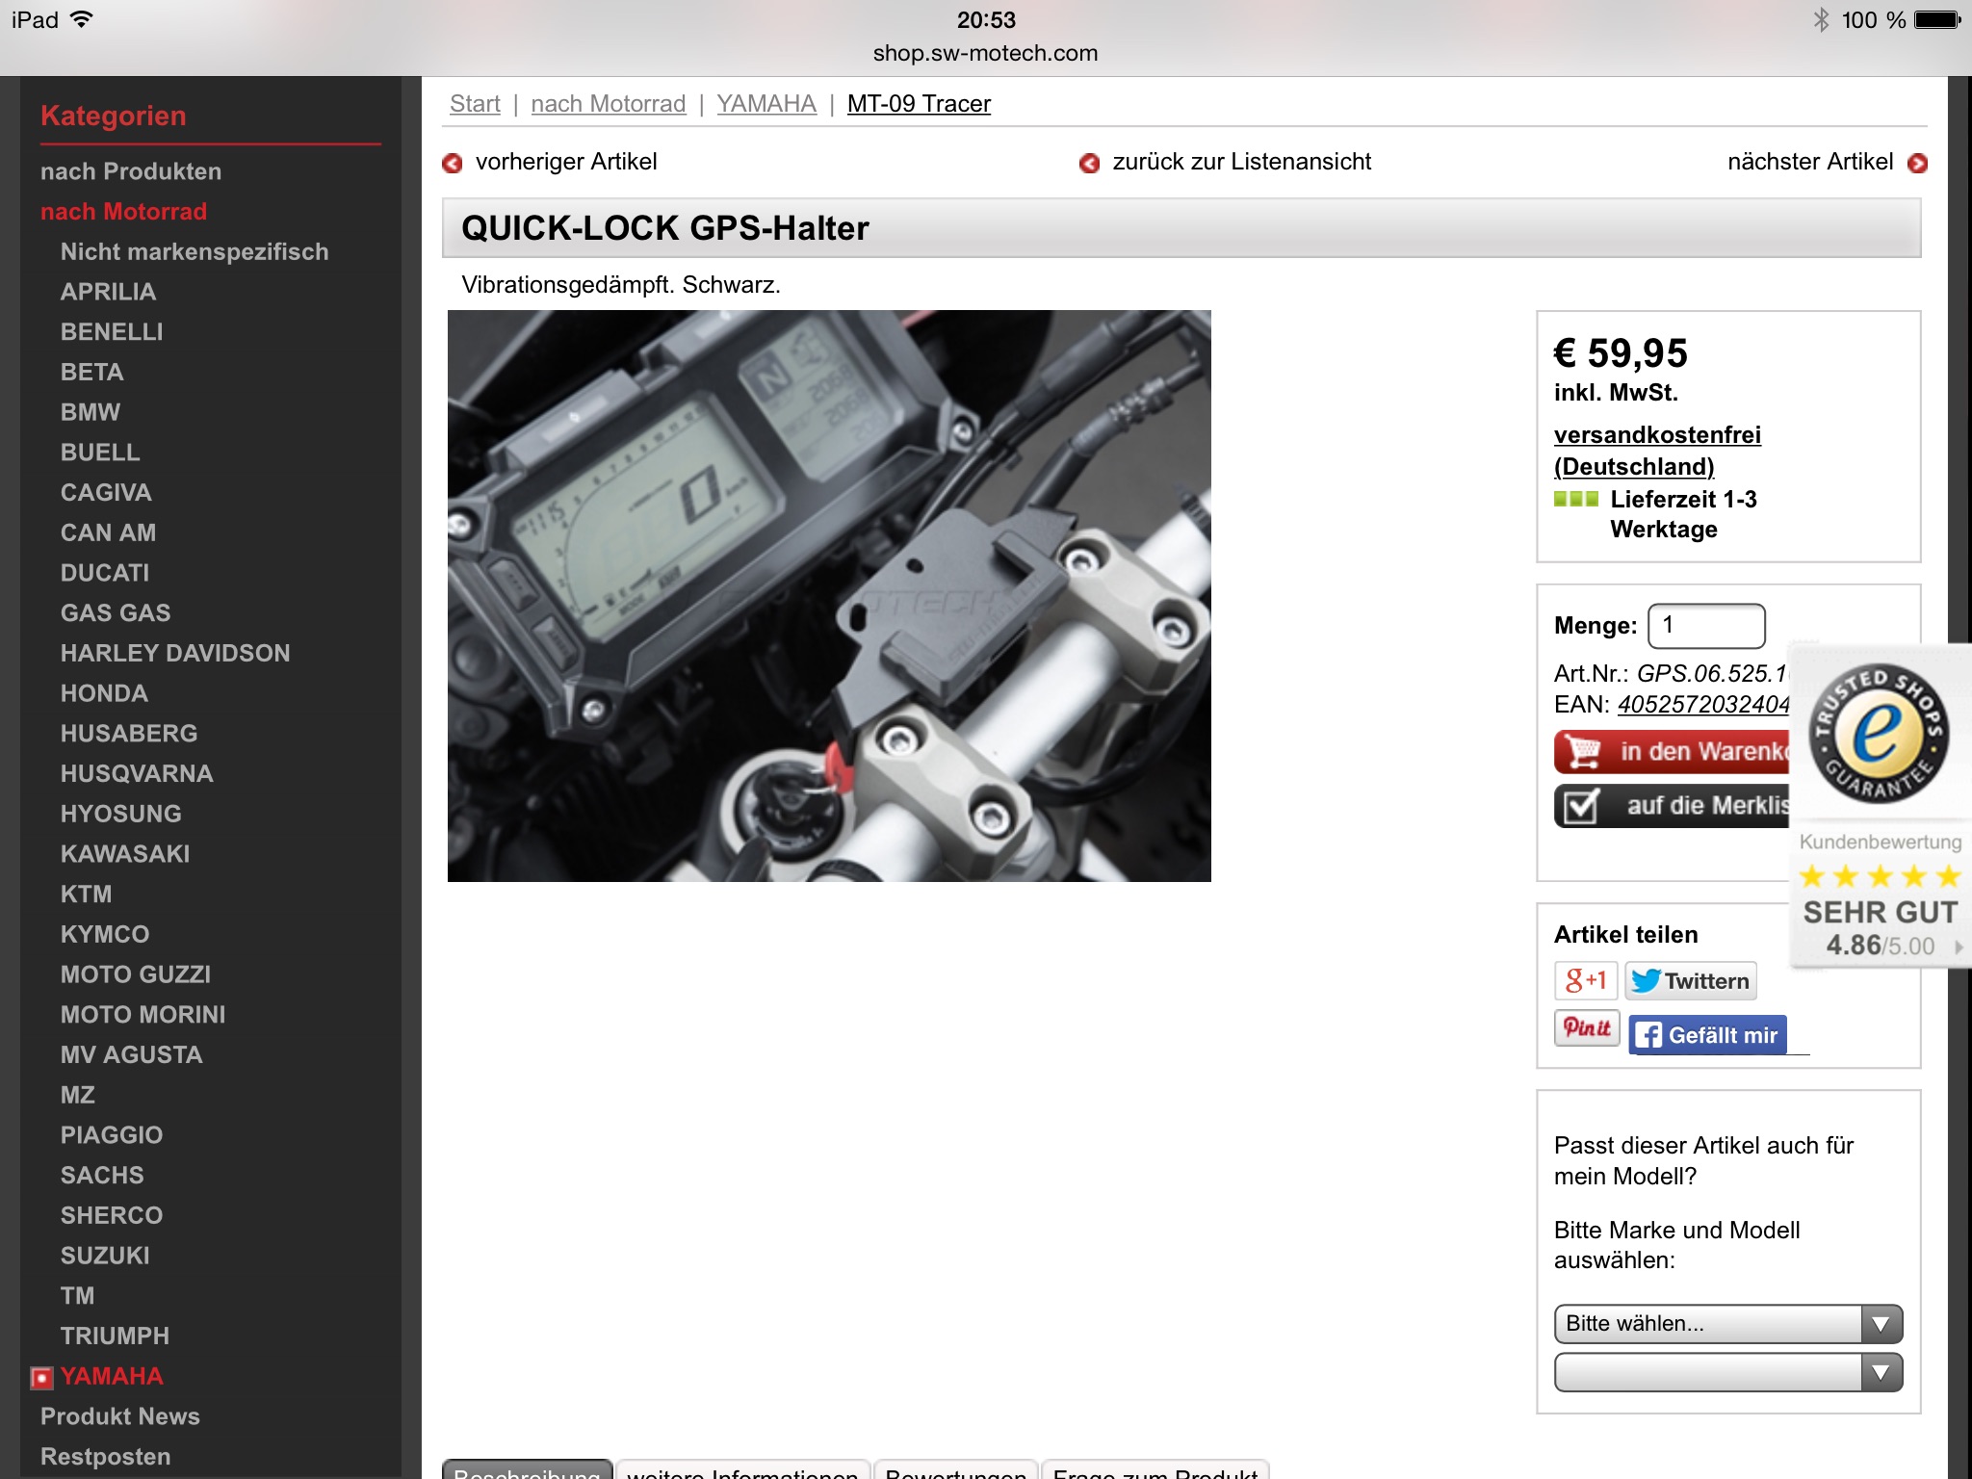
Task: Click the previous article arrow icon
Action: coord(452,163)
